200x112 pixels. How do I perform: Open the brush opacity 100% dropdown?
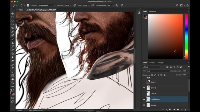71,5
